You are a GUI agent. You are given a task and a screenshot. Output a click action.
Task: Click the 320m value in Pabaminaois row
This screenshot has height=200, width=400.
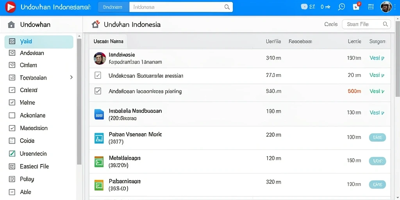point(273,182)
